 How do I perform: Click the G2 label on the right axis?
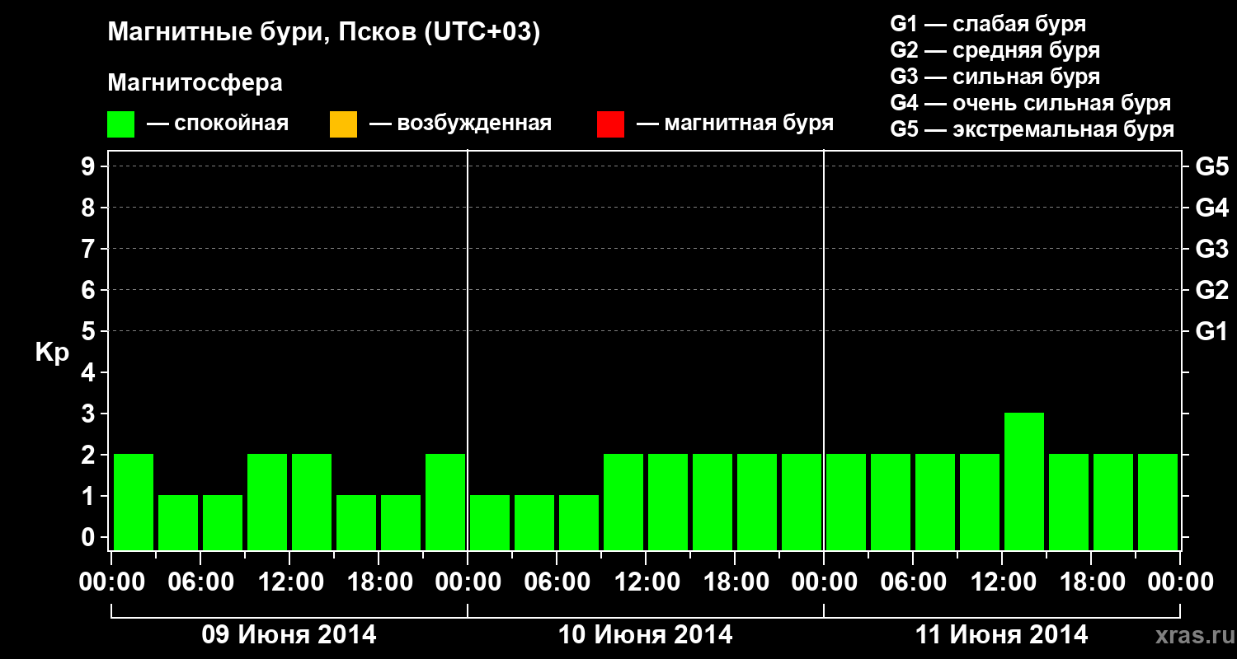(1211, 290)
